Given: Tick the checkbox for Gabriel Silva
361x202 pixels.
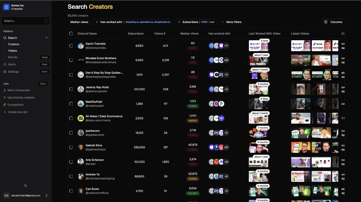Looking at the screenshot, I should point(71,147).
